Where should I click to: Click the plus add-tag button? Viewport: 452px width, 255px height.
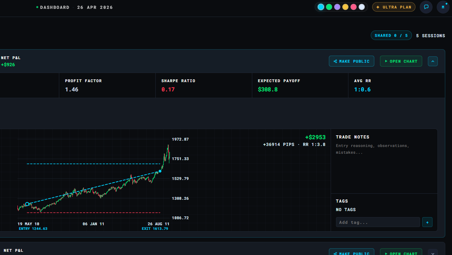pos(427,222)
